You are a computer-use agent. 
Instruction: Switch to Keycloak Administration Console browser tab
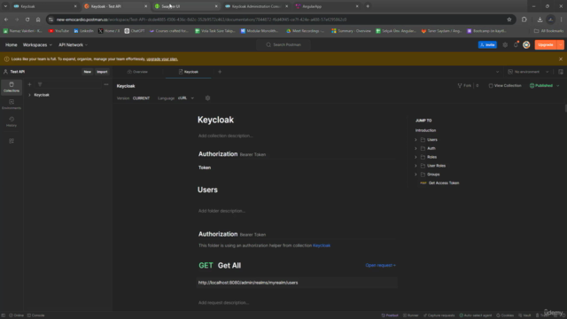[256, 6]
